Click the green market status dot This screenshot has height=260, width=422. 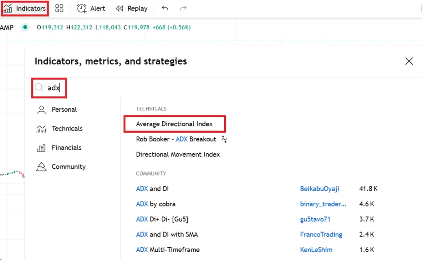(x=25, y=27)
